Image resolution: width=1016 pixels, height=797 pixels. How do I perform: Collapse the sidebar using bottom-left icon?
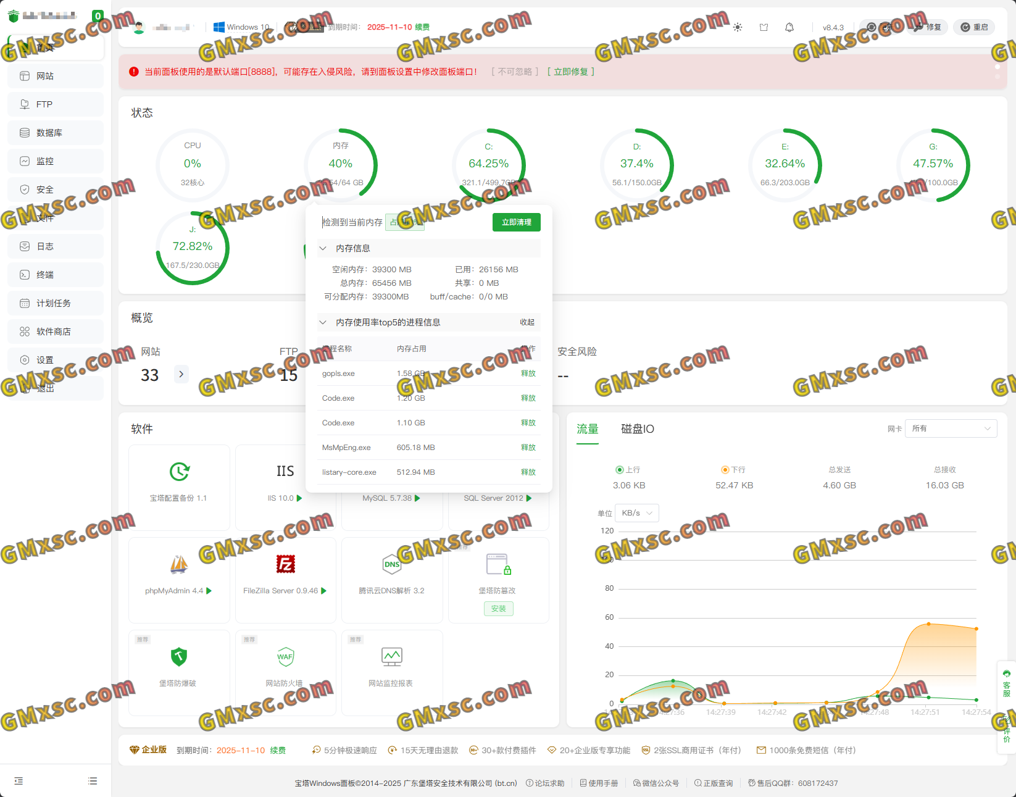point(19,781)
